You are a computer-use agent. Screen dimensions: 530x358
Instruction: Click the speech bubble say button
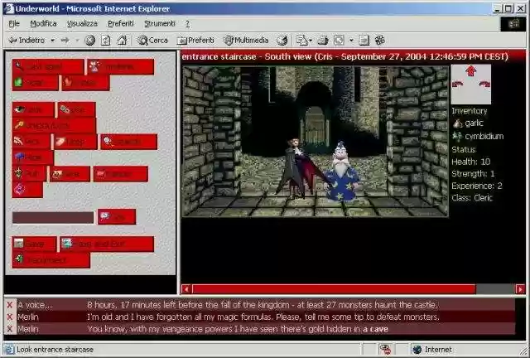117,216
